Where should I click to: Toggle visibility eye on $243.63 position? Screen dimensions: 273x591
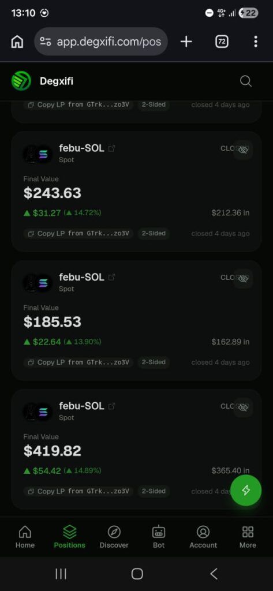[243, 150]
